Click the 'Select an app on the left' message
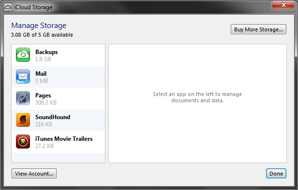Screen dimensions: 298x190 197,97
